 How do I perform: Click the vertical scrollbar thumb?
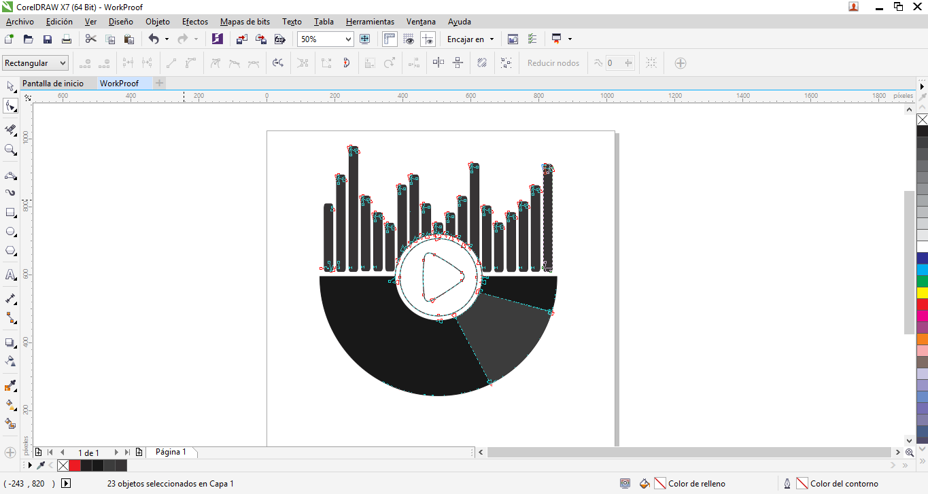pos(910,262)
